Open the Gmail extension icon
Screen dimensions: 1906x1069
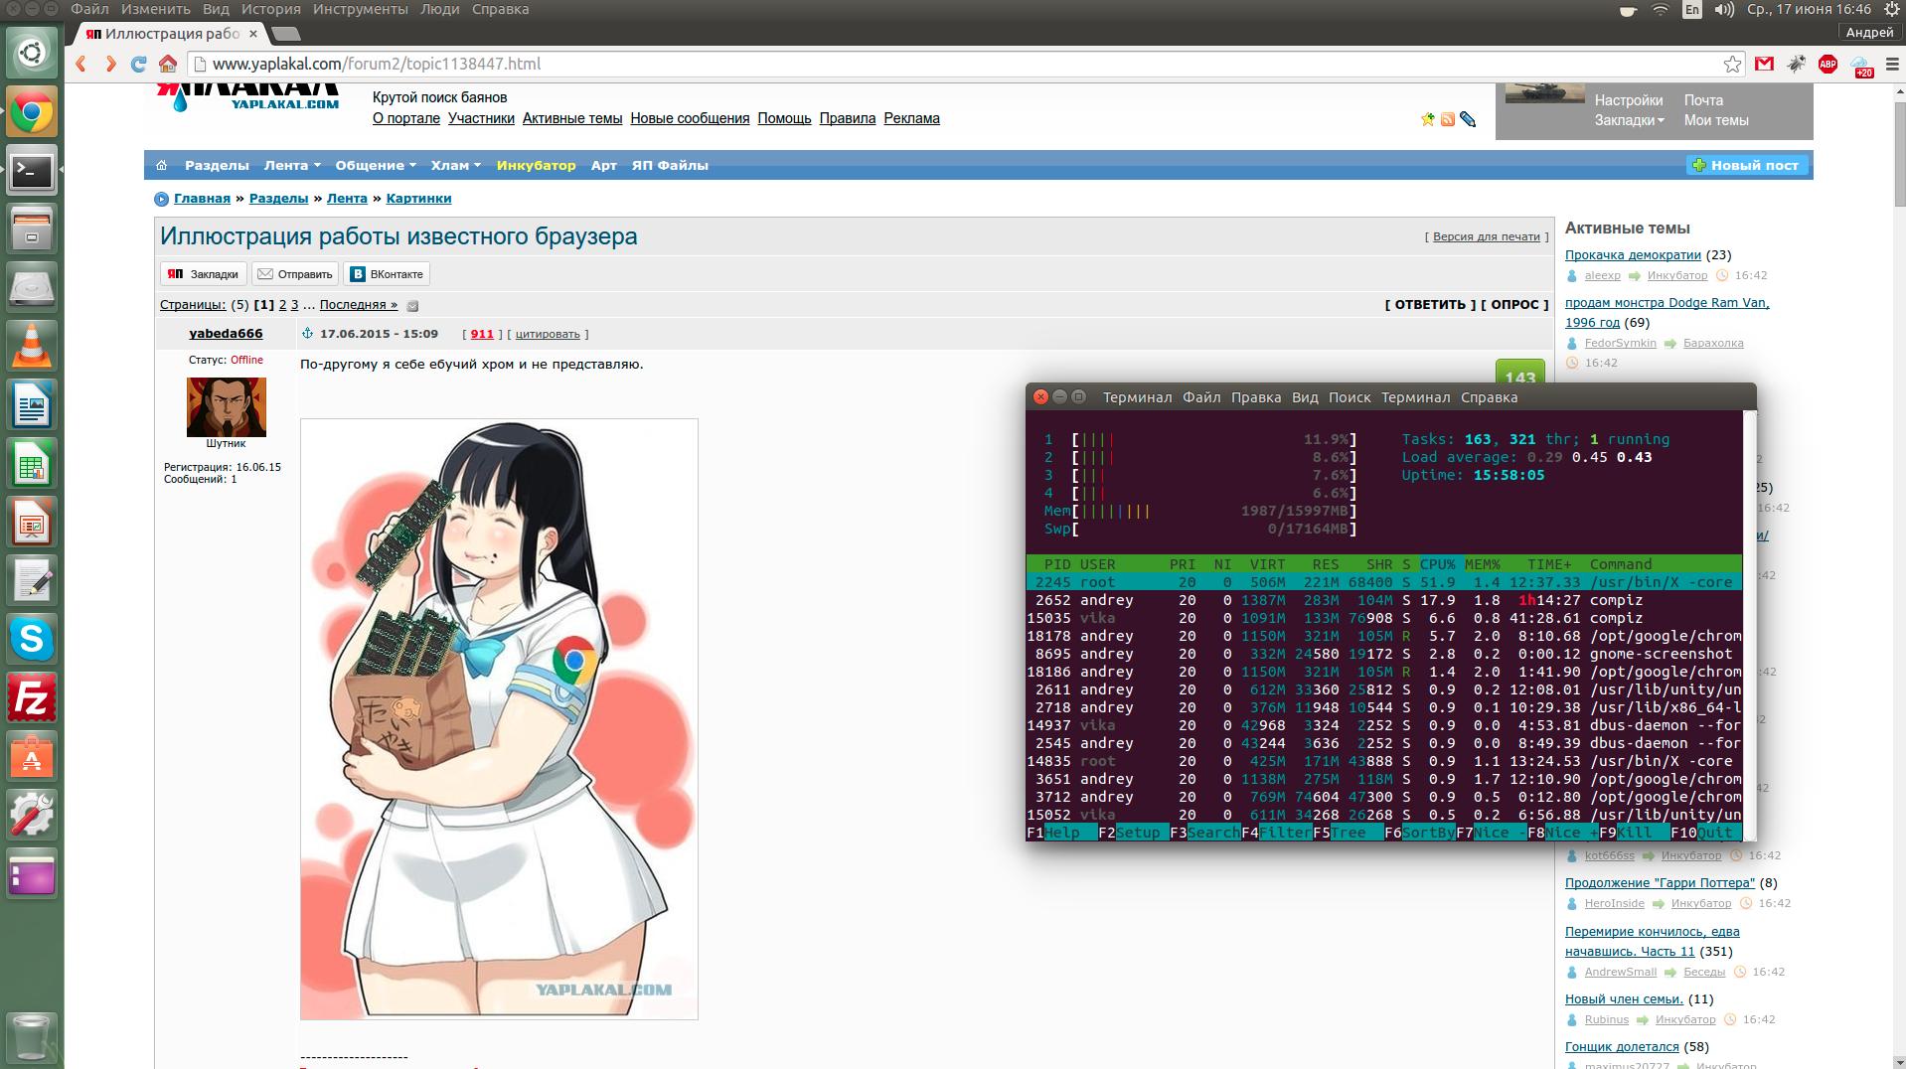[1764, 64]
